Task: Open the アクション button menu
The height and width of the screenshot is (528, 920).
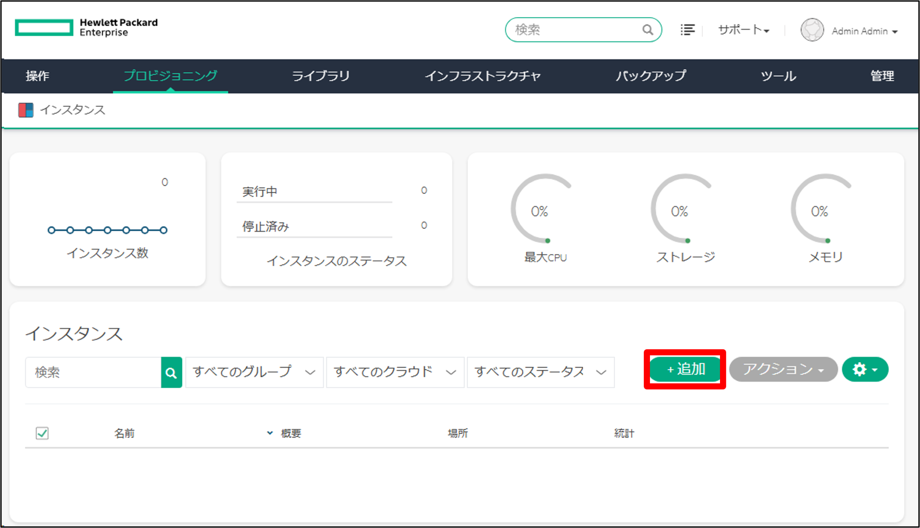Action: [783, 369]
